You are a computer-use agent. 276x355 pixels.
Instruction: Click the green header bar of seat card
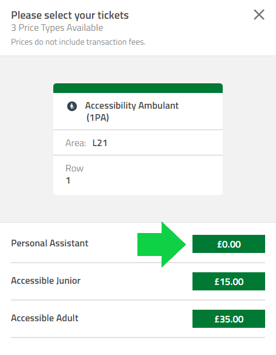click(x=138, y=88)
